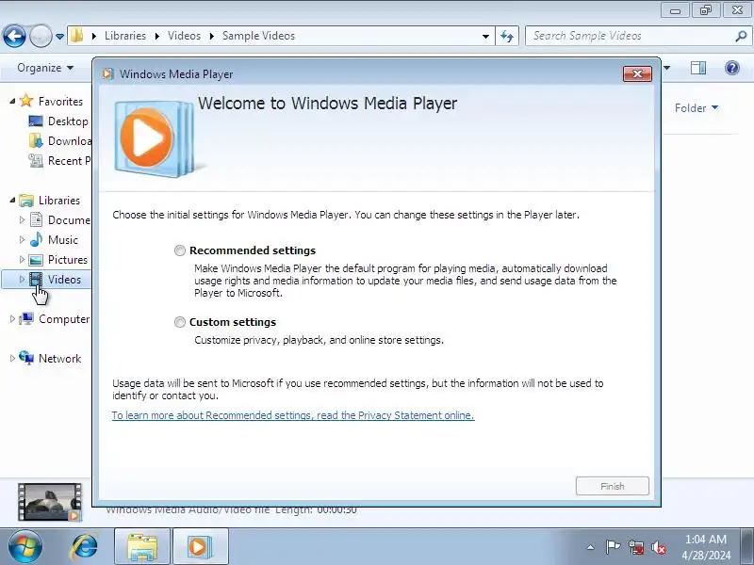The width and height of the screenshot is (754, 565).
Task: Open the Arrange by Folder dropdown
Action: pos(697,107)
